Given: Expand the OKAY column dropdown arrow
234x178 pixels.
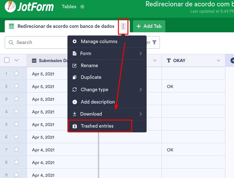Looking at the screenshot, I should (218, 60).
